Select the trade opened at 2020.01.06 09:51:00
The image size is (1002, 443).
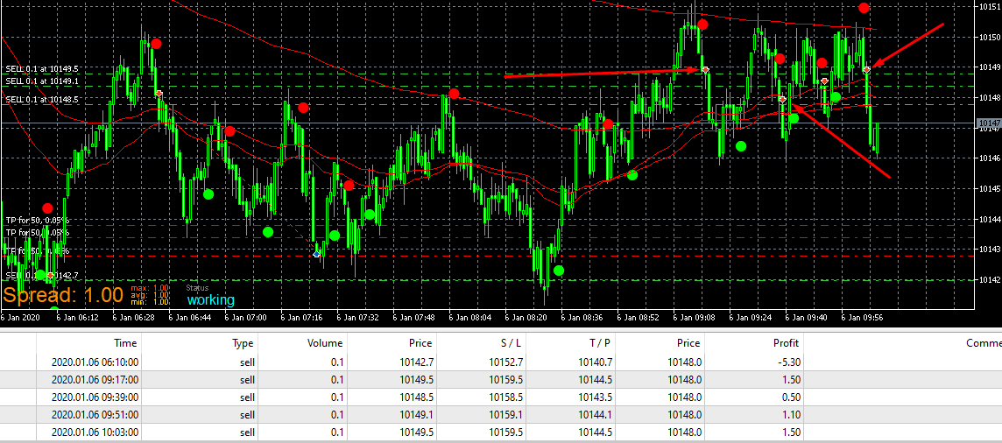tap(501, 415)
